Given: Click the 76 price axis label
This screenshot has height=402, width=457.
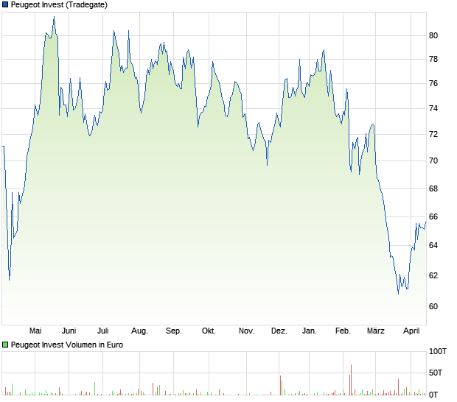Looking at the screenshot, I should [x=433, y=83].
